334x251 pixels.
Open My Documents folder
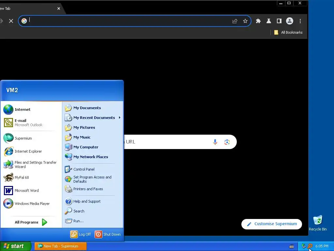[x=93, y=108]
